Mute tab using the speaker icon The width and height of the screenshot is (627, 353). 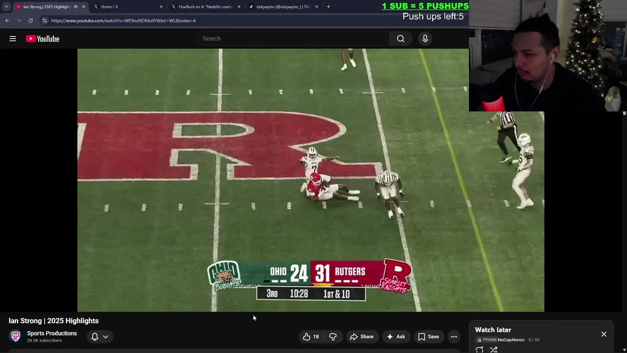coord(75,7)
